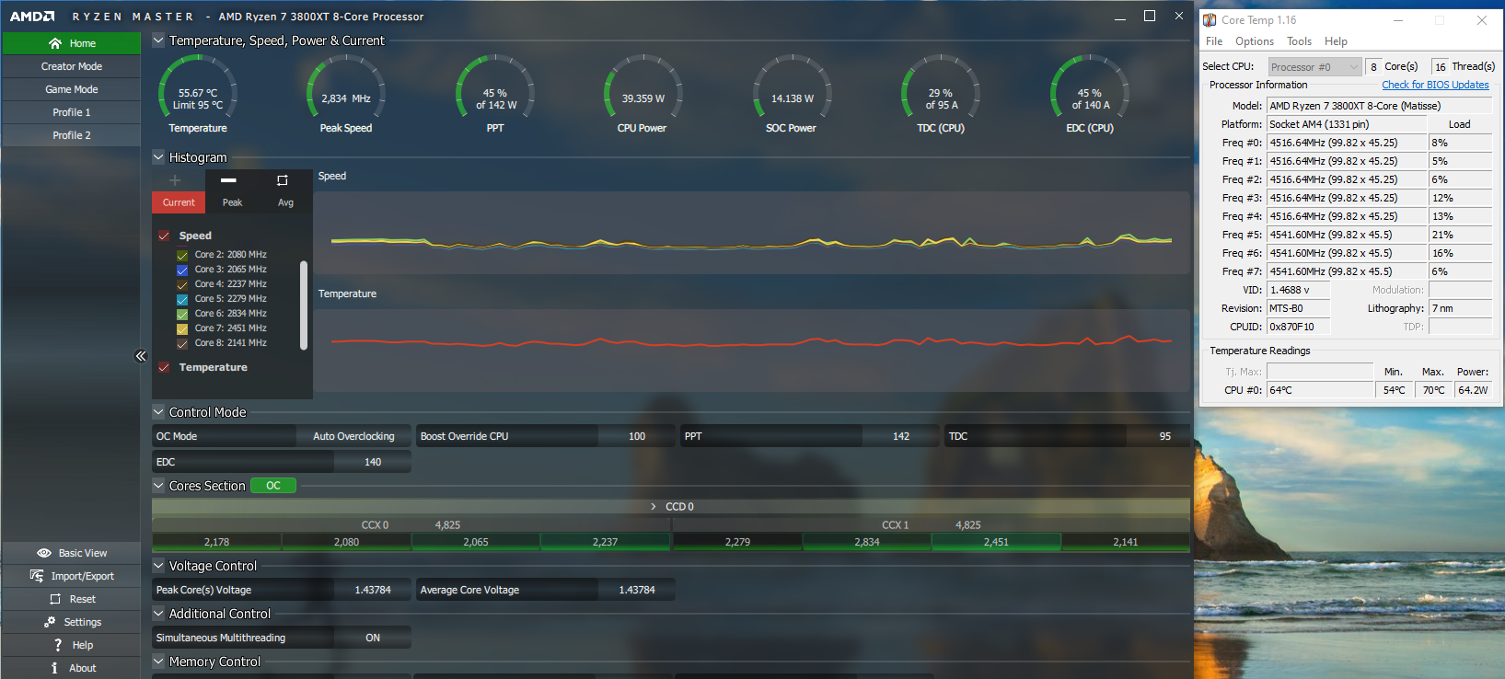1505x679 pixels.
Task: Click the AMD logo in title bar
Action: click(32, 17)
